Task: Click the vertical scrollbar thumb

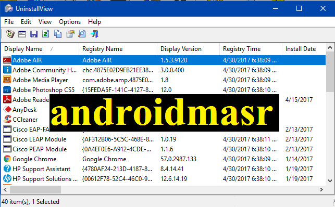Action: pos(330,72)
